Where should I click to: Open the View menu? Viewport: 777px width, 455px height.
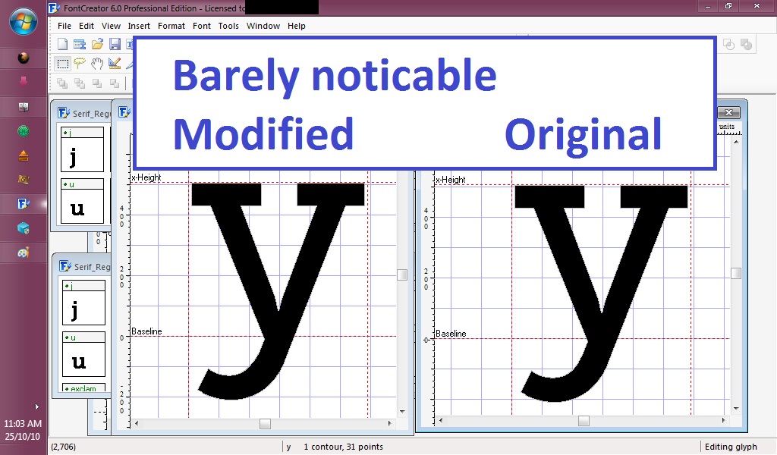click(x=111, y=26)
